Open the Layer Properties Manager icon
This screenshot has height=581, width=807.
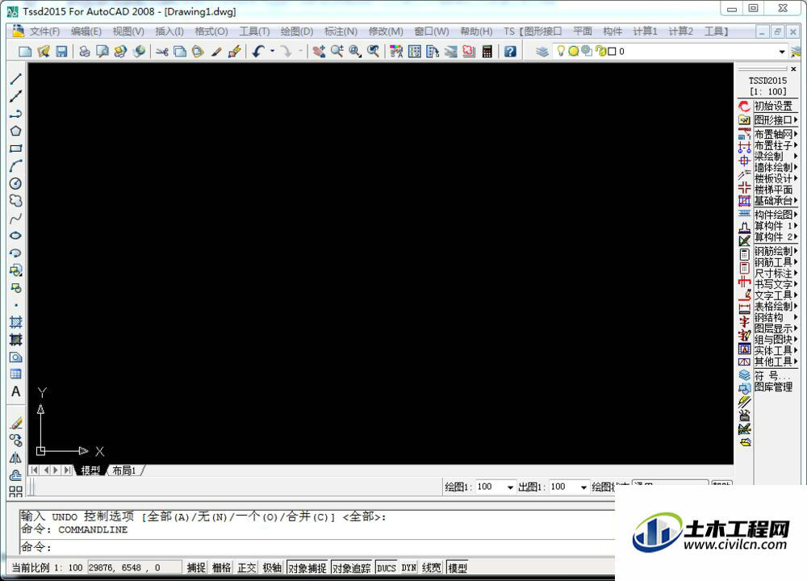[x=542, y=52]
